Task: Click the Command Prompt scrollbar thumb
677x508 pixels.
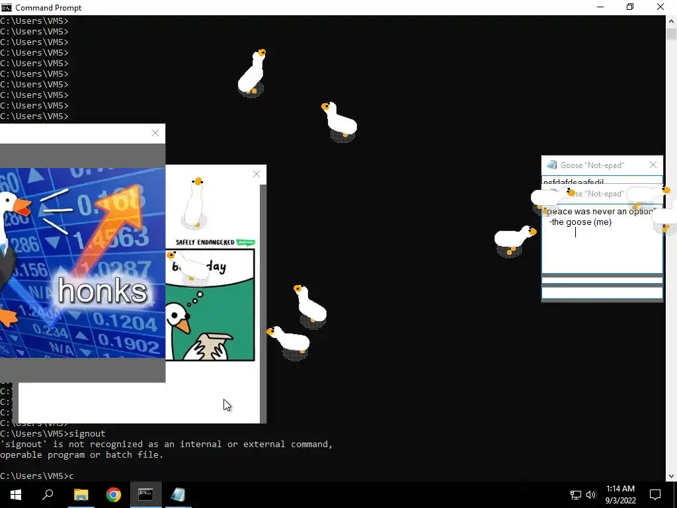Action: 672,34
